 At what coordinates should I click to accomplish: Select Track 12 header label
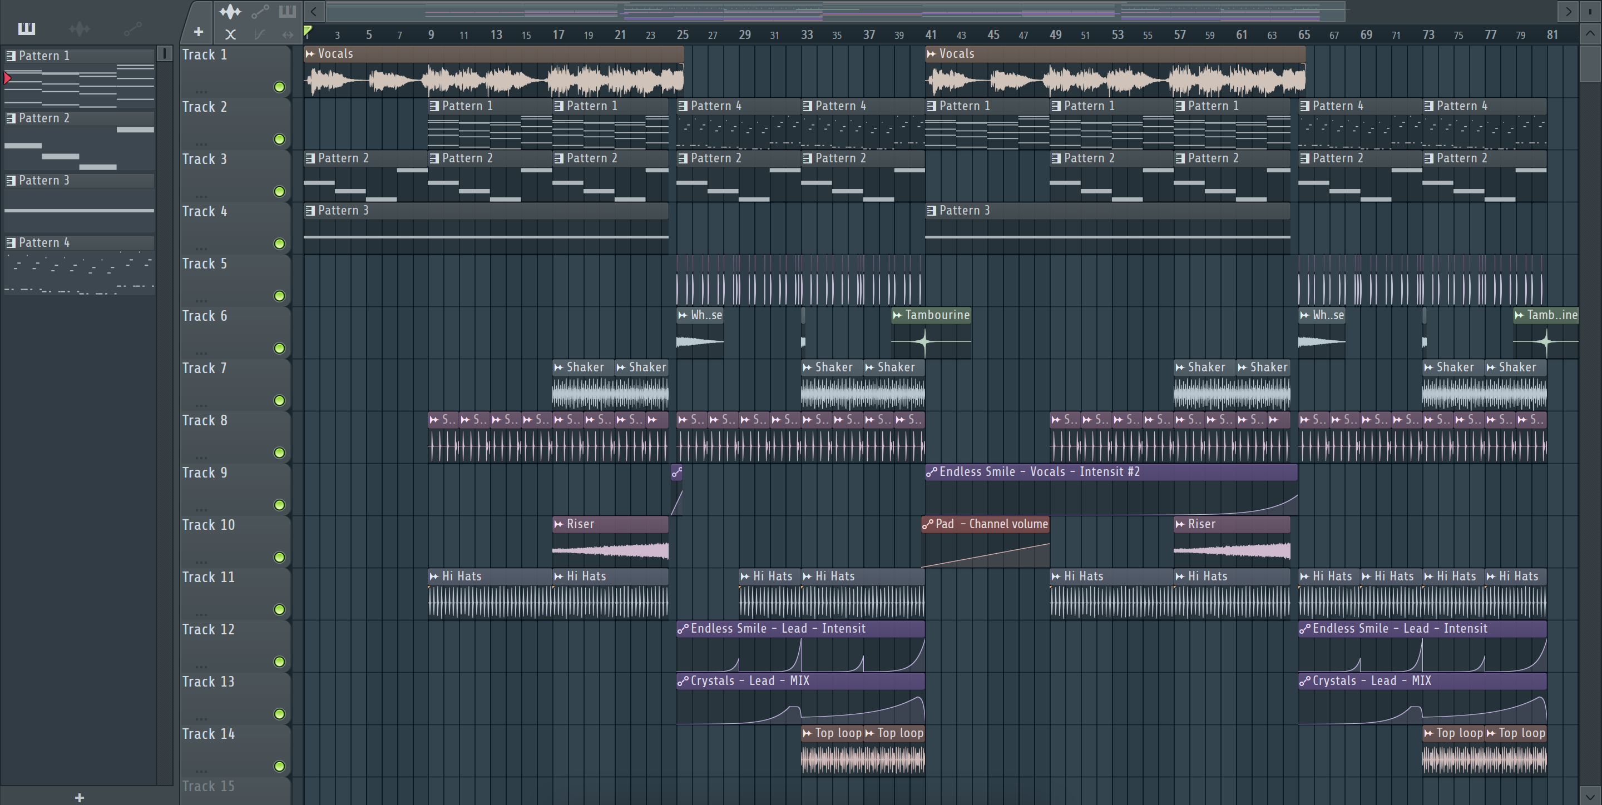209,629
